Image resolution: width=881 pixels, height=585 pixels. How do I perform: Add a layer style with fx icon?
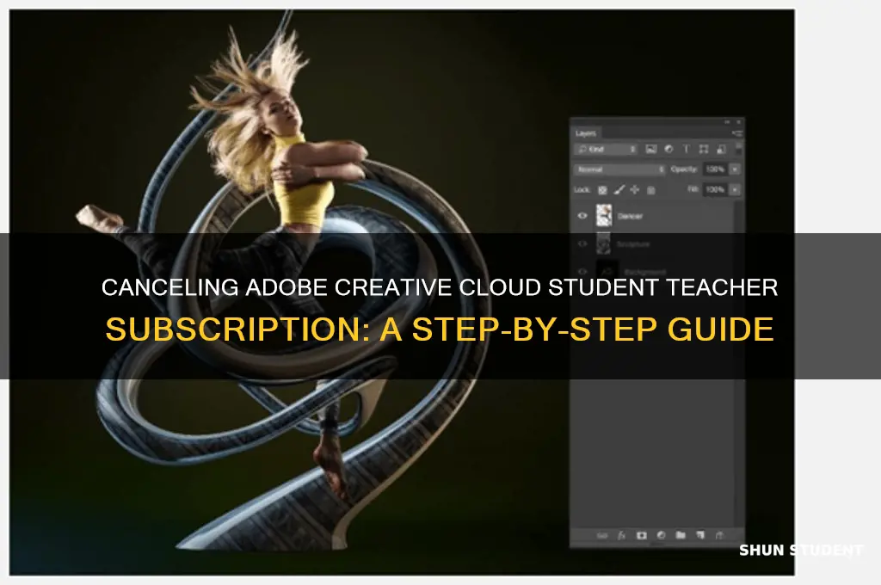[621, 536]
